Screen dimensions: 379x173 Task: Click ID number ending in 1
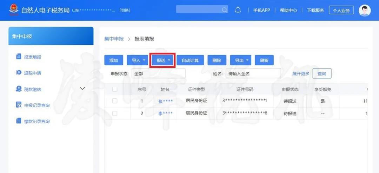(x=245, y=101)
